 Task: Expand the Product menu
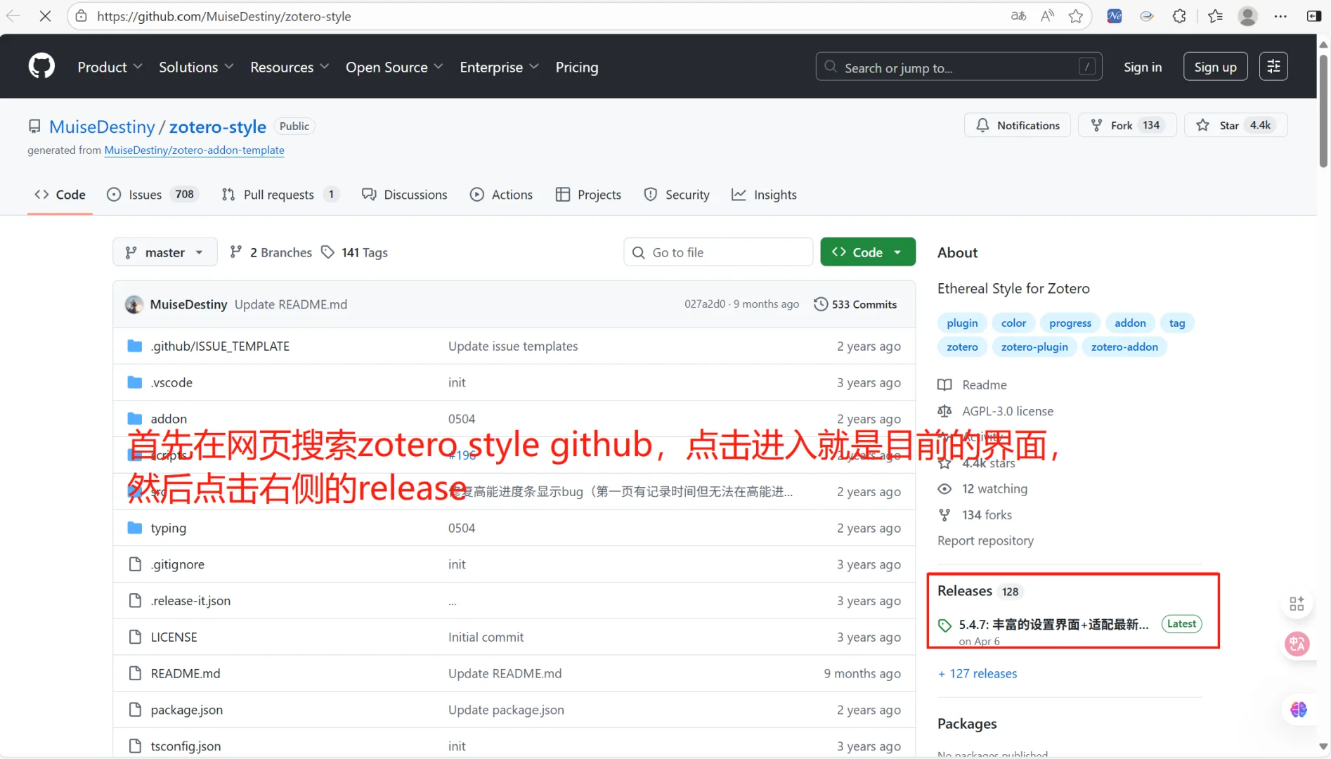coord(110,67)
